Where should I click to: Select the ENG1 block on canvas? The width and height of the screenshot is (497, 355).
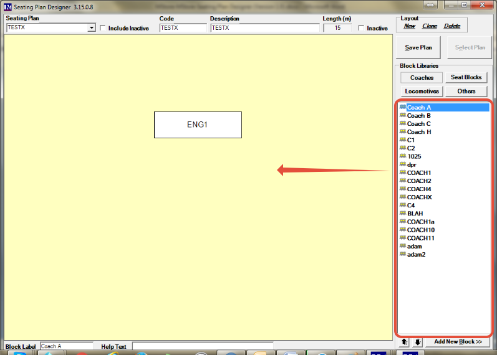coord(198,125)
